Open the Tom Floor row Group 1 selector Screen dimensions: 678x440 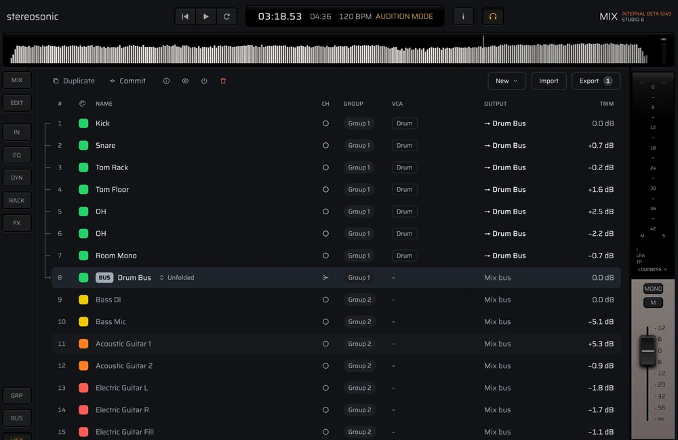(359, 189)
